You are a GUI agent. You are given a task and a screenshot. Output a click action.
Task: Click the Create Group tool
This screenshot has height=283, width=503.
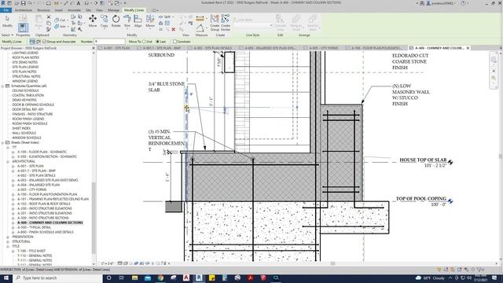(215, 22)
